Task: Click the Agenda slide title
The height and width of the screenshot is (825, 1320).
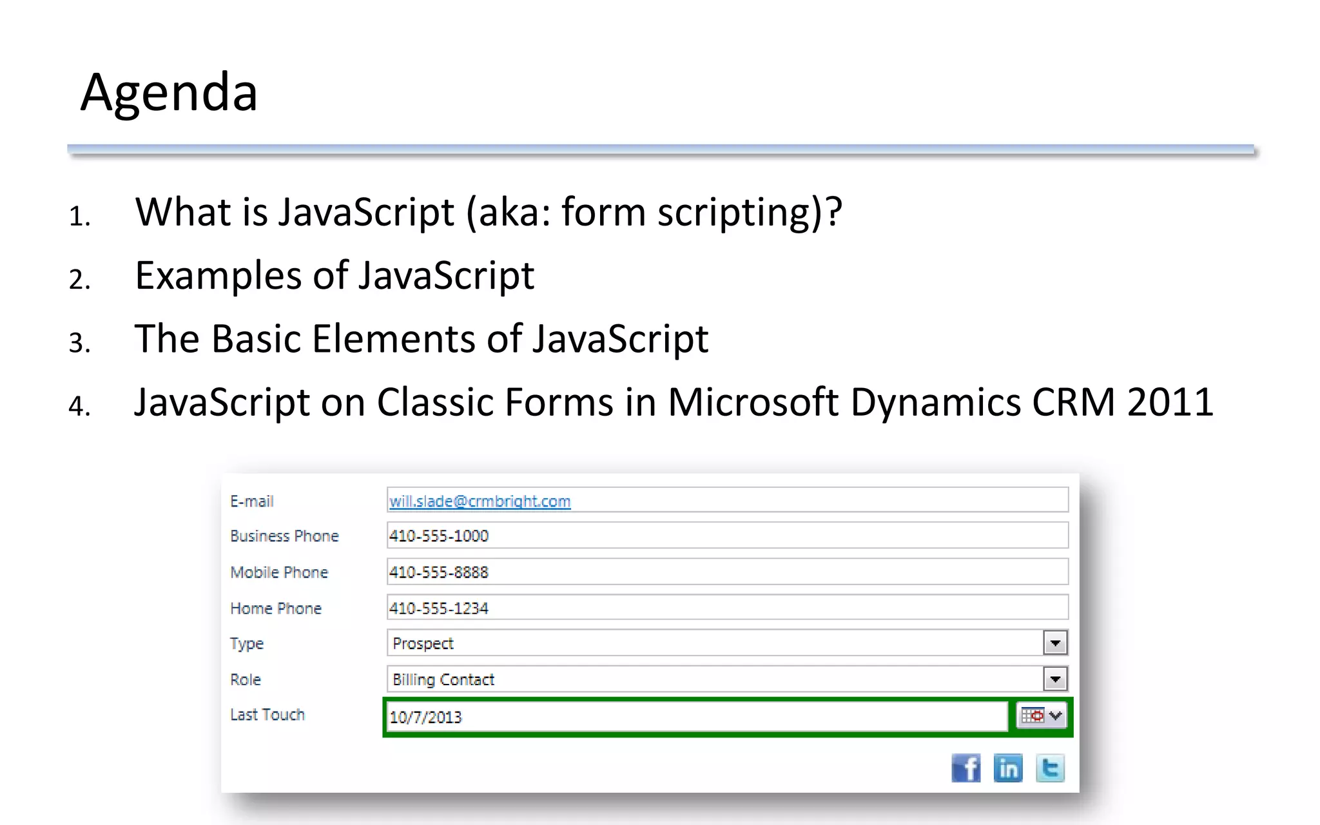Action: click(169, 92)
